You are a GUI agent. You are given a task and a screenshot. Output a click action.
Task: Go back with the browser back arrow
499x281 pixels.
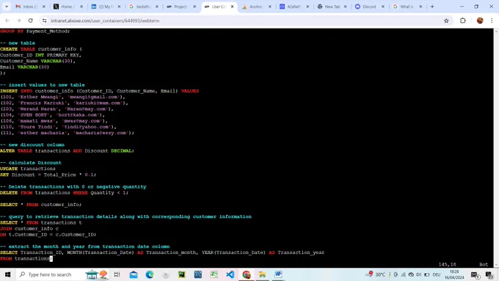pos(7,21)
